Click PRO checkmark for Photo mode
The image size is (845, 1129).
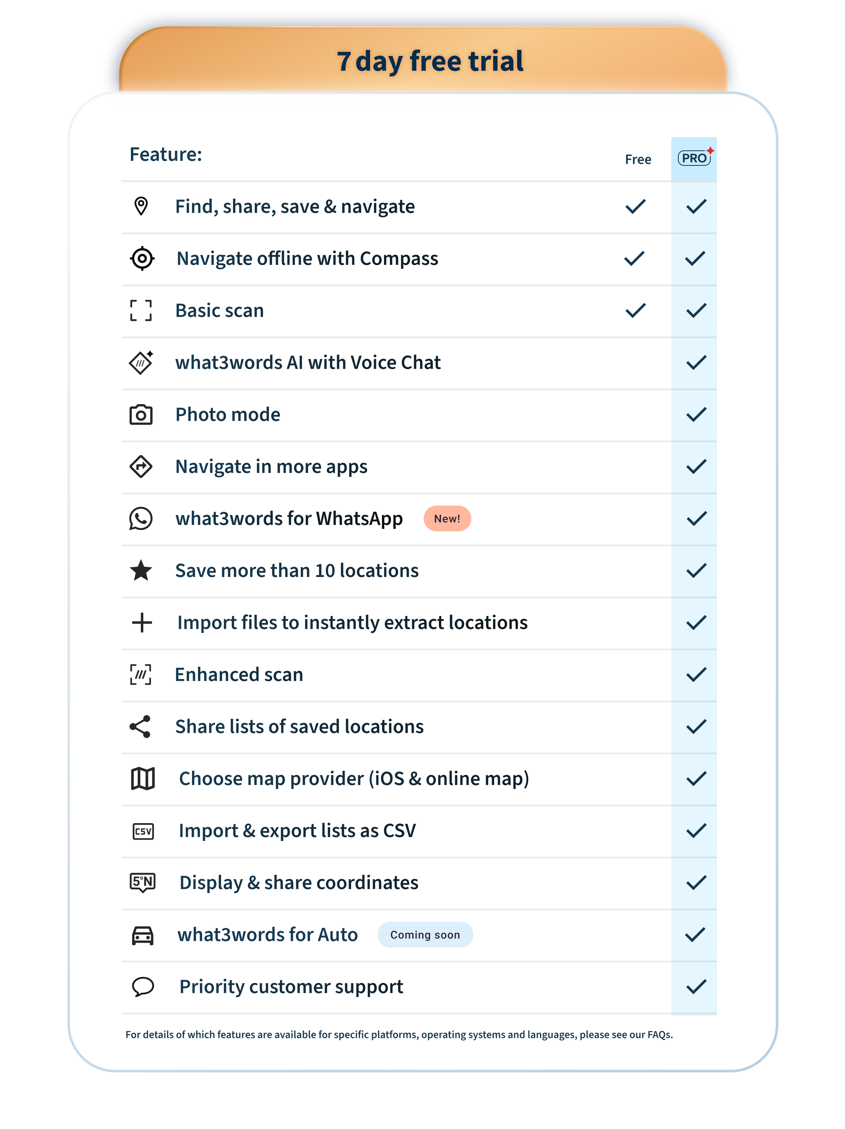696,414
